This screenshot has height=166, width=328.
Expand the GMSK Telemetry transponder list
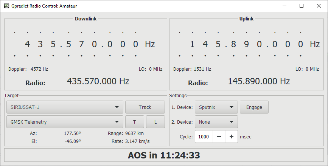(x=65, y=122)
